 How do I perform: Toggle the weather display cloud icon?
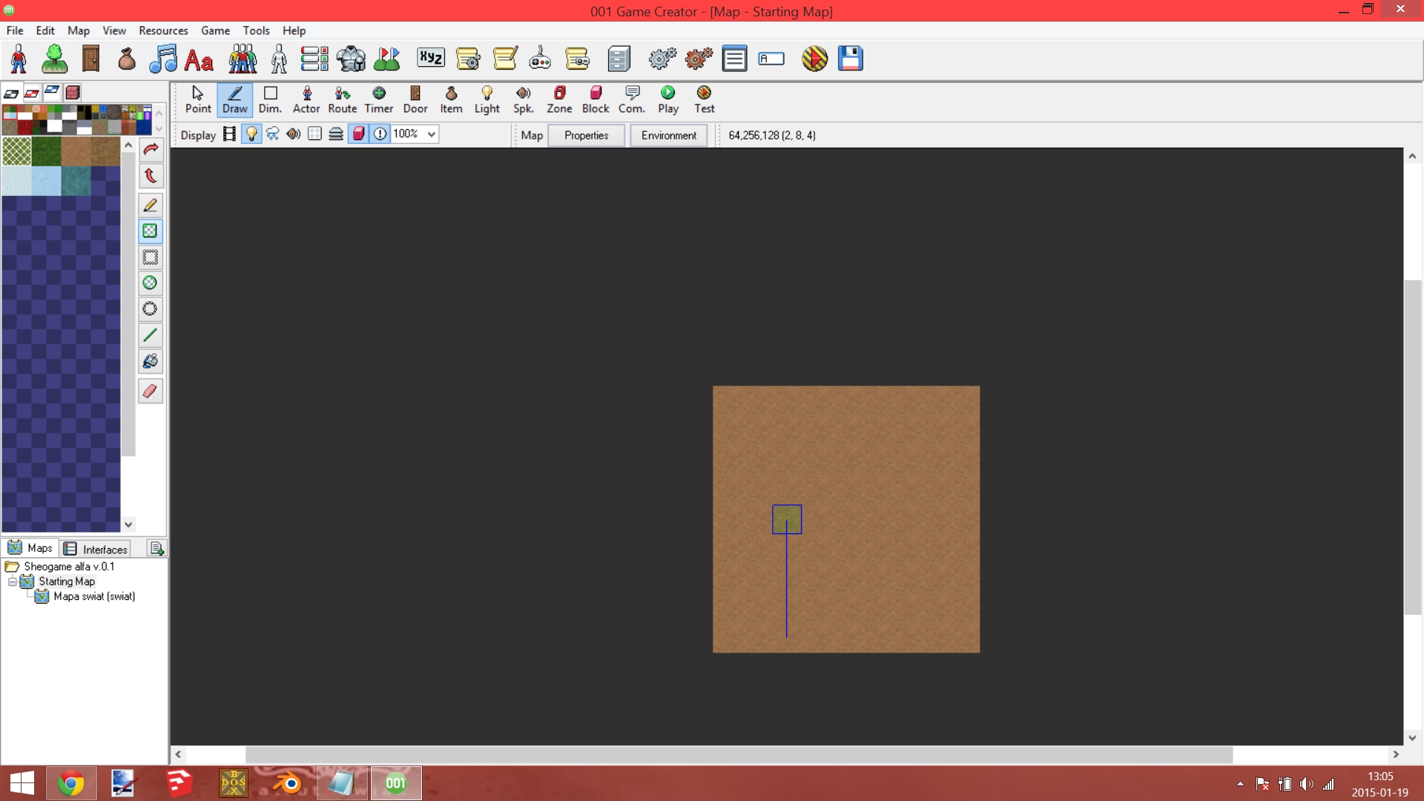[272, 134]
